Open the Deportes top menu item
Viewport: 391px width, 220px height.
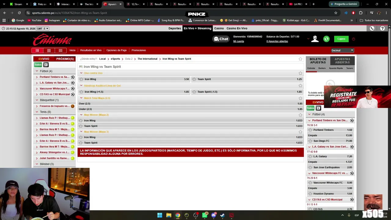pyautogui.click(x=175, y=28)
